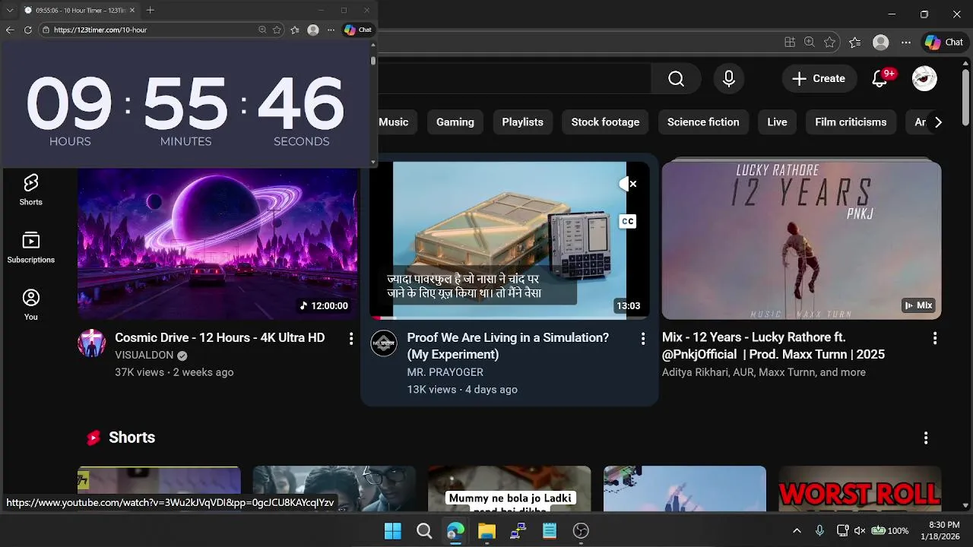The width and height of the screenshot is (973, 547).
Task: Show more filter chips with right arrow
Action: click(x=938, y=122)
